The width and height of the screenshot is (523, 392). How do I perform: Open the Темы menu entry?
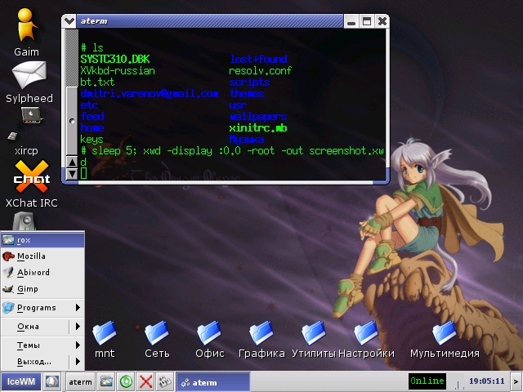point(42,345)
